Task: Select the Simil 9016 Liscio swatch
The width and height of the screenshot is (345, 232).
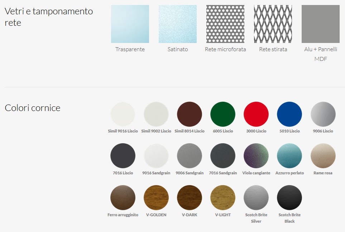Action: pyautogui.click(x=123, y=114)
